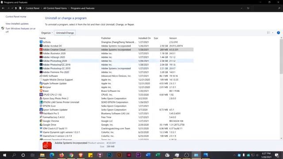283x159 pixels.
Task: Select the Google Drive program icon
Action: pyautogui.click(x=41, y=125)
